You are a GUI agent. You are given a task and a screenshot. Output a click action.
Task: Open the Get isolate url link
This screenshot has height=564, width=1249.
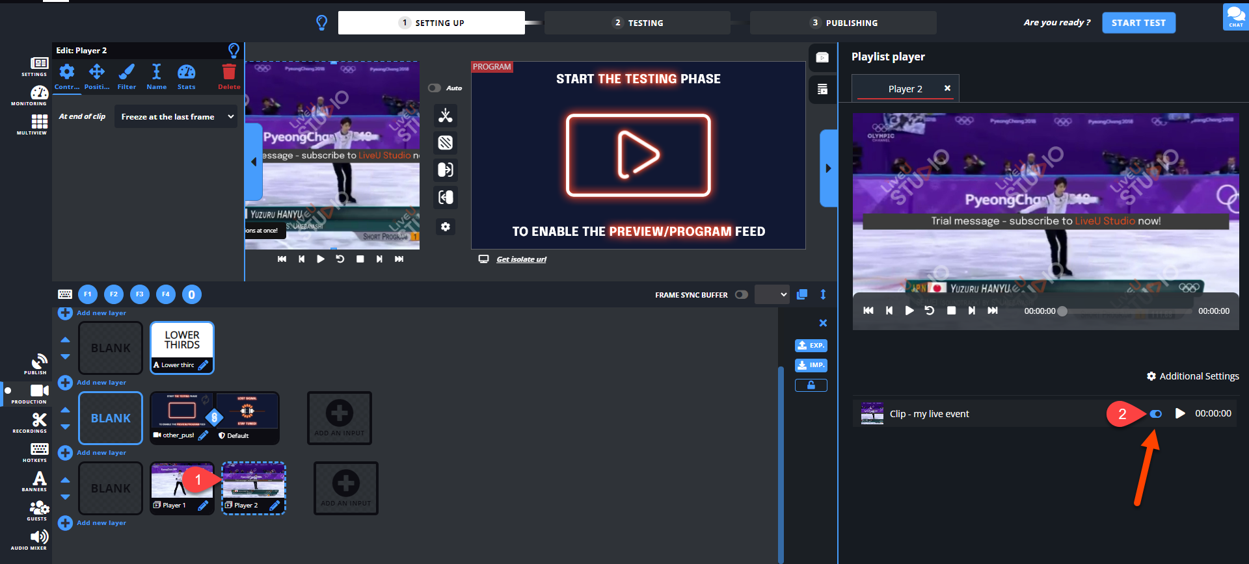coord(521,259)
